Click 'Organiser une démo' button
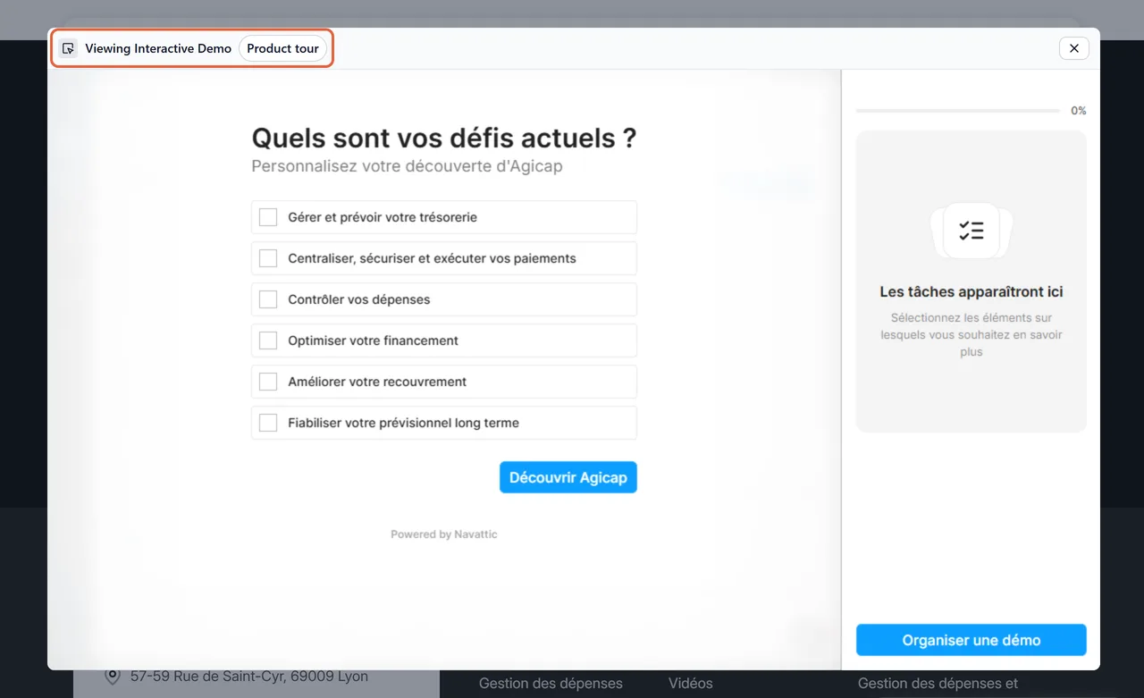 pos(972,640)
